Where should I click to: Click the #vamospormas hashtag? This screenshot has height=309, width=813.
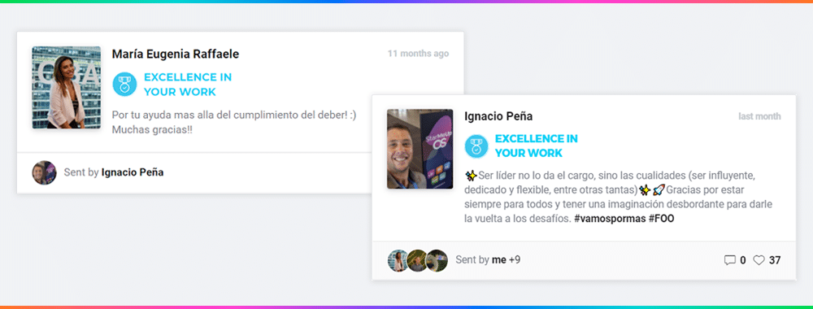(x=609, y=219)
